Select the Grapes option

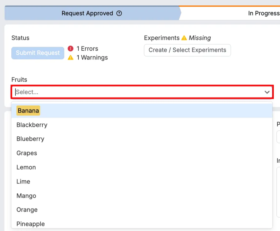[x=27, y=153]
